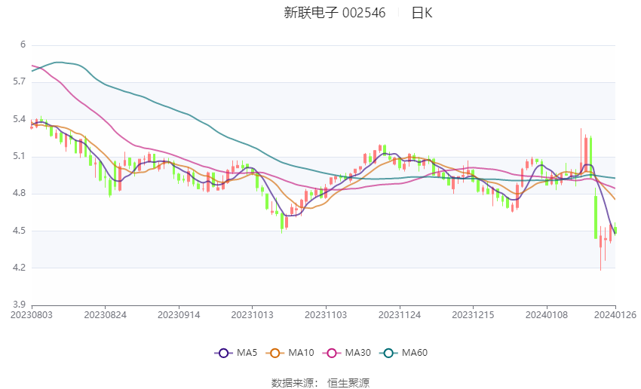
Task: Click the pink MA30 legend circle icon
Action: pyautogui.click(x=332, y=353)
